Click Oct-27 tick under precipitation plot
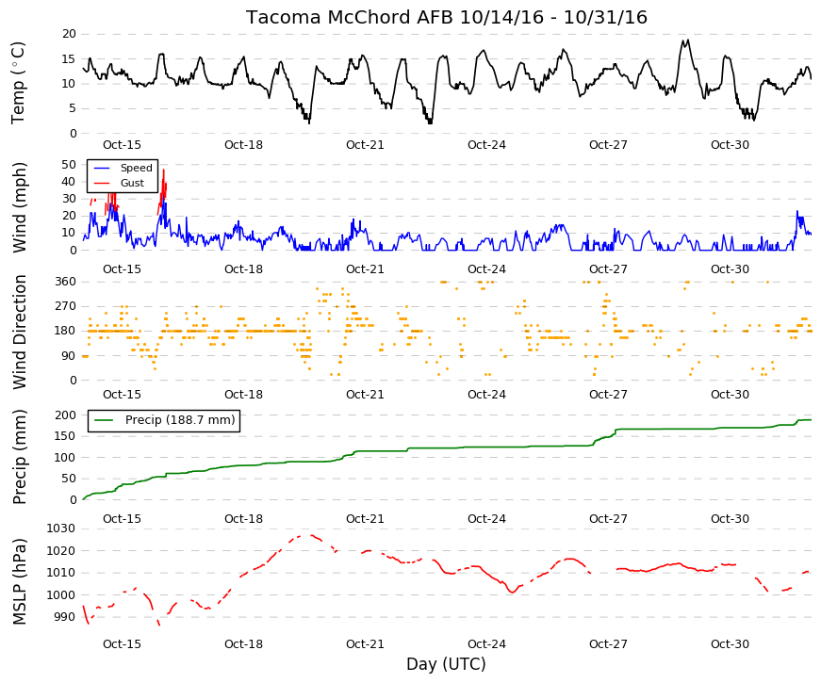The width and height of the screenshot is (821, 683). tap(608, 519)
